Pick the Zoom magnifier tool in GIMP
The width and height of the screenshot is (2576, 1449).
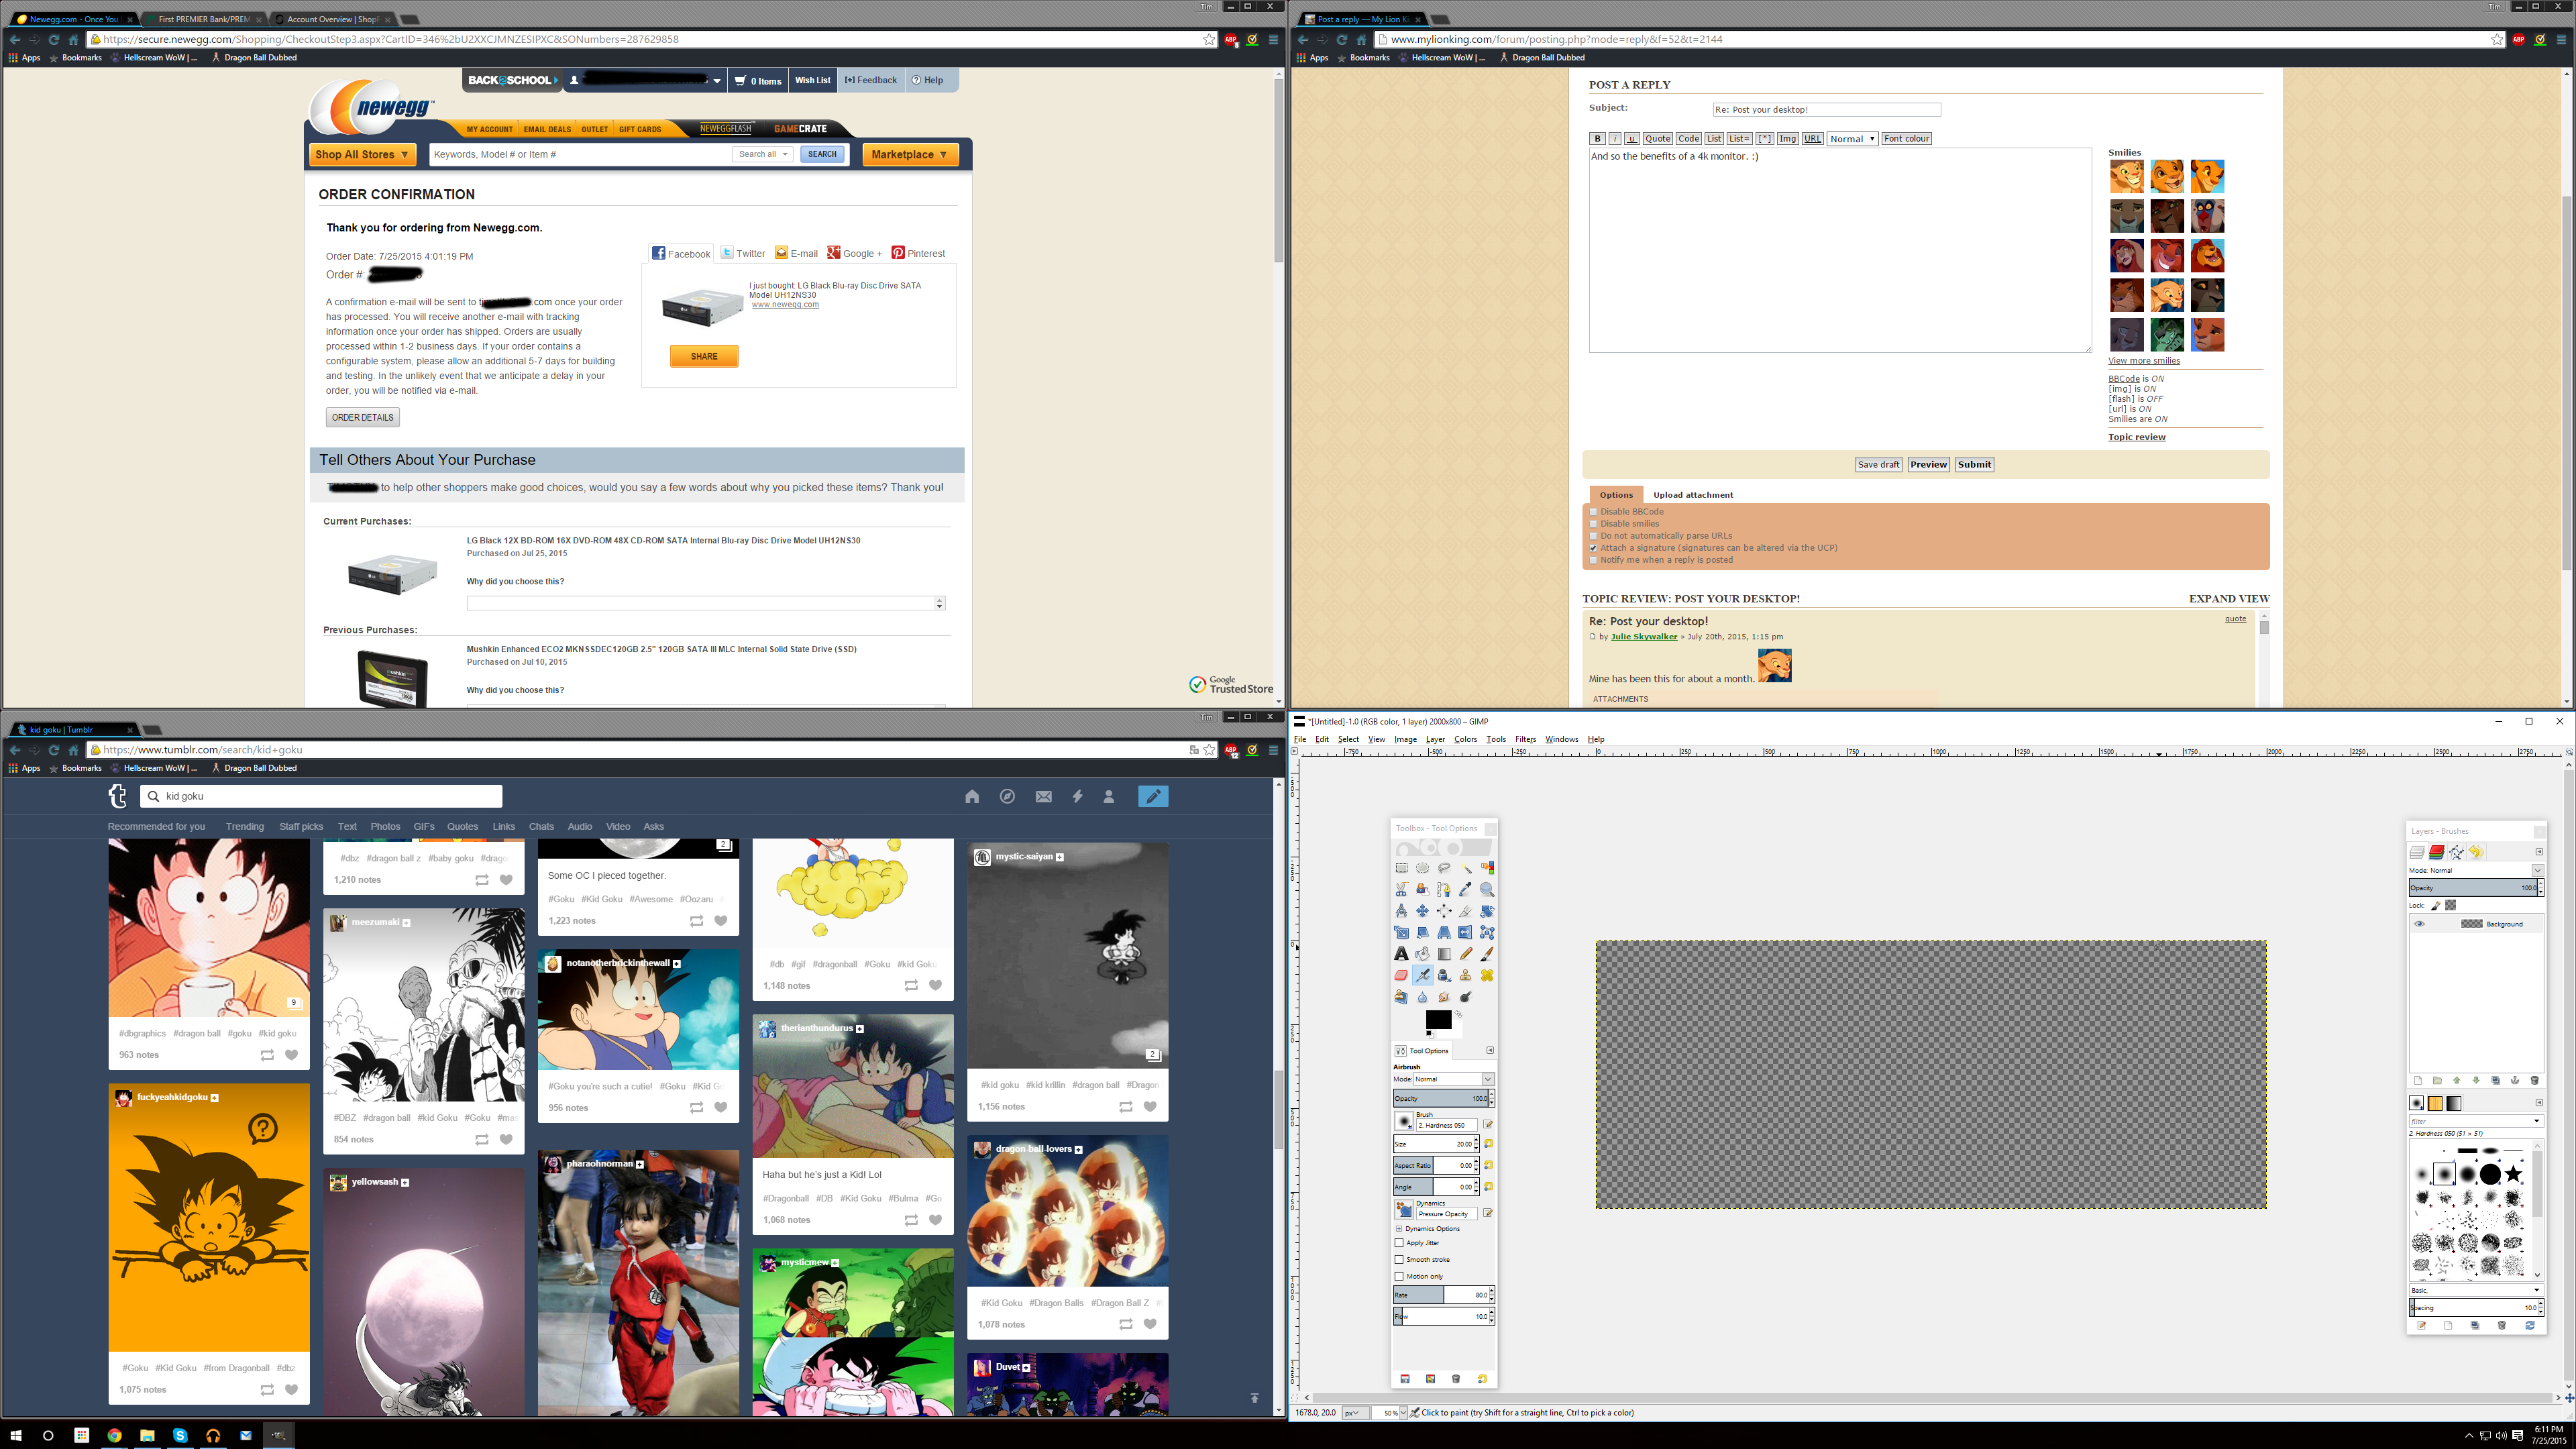pyautogui.click(x=1487, y=890)
